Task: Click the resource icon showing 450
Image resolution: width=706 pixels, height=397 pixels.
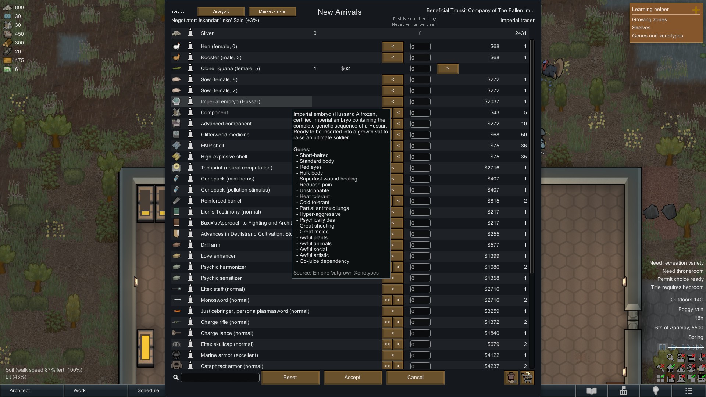Action: [x=7, y=34]
